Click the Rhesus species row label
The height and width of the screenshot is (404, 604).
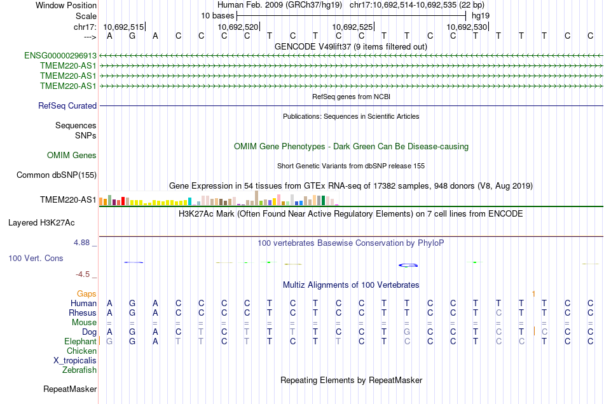(x=83, y=313)
